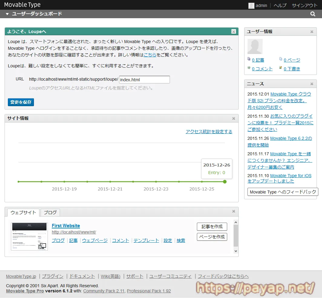This screenshot has height=303, width=322.
Task: Open the Movable Type 6.2.2の提供を開始 news link
Action: 280,142
